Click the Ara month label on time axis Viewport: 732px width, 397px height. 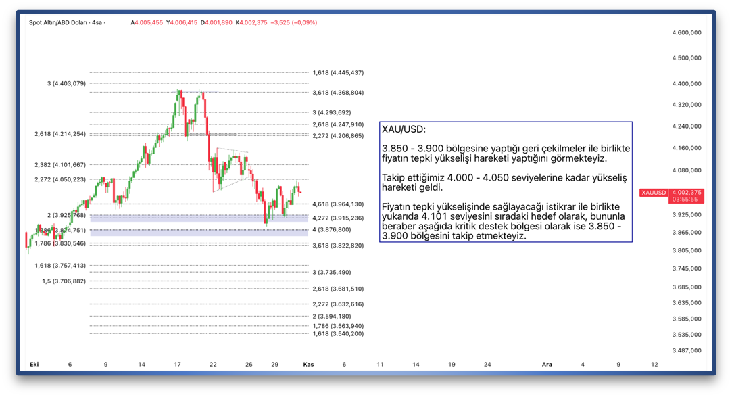547,365
